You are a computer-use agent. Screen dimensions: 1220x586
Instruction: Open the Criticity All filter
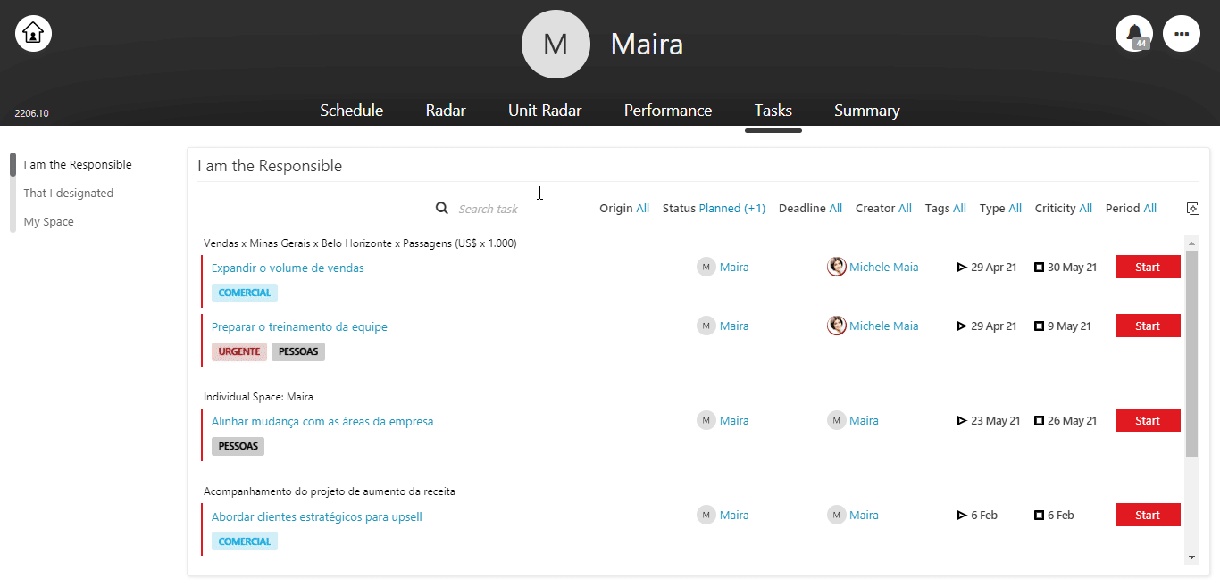(1064, 208)
